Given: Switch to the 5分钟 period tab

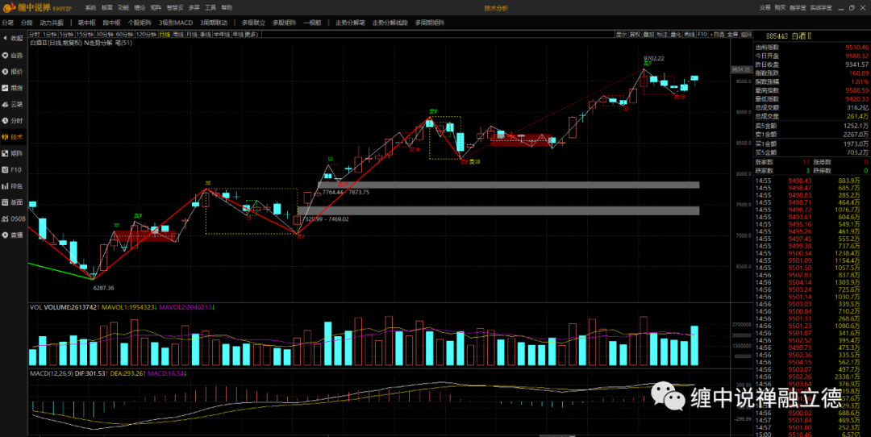Looking at the screenshot, I should (67, 35).
